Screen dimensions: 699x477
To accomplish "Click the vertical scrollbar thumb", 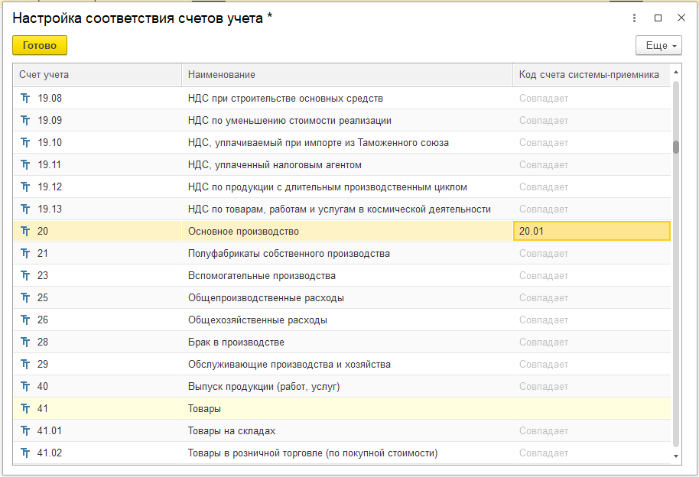I will point(676,147).
